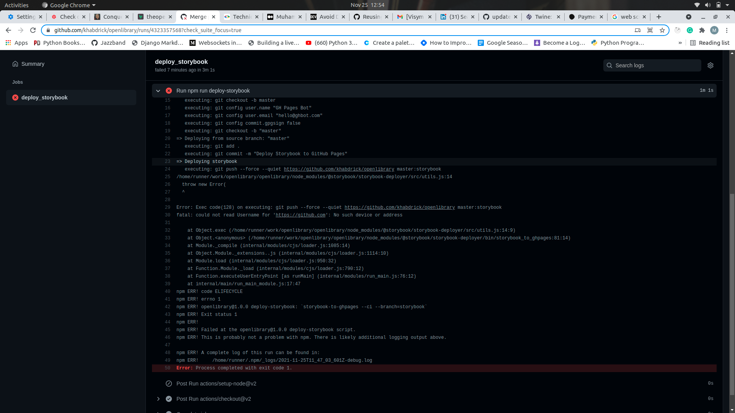The image size is (735, 413).
Task: Click inside the Search logs input field
Action: click(x=651, y=65)
